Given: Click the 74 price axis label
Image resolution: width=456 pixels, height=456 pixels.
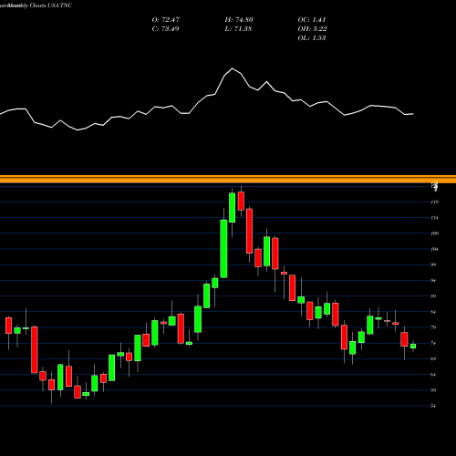Looking at the screenshot, I should (434, 343).
